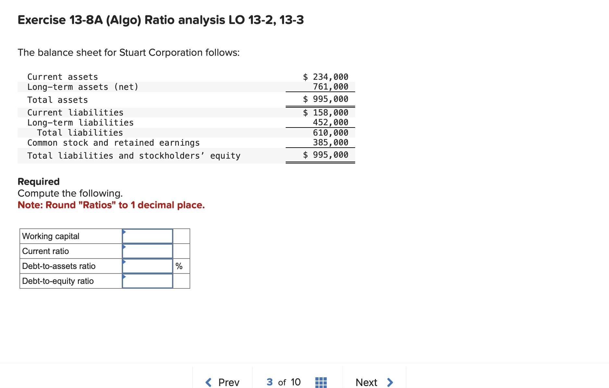Click the blue page number 3 indicator
Image resolution: width=609 pixels, height=388 pixels.
(x=269, y=382)
